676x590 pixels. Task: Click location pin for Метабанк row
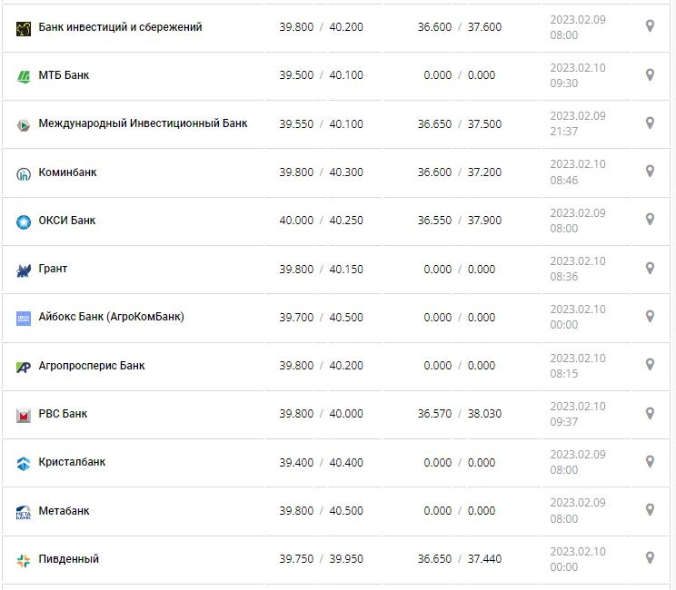point(650,510)
